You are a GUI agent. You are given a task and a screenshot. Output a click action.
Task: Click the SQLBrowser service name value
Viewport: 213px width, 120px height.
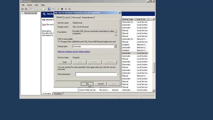click(78, 23)
